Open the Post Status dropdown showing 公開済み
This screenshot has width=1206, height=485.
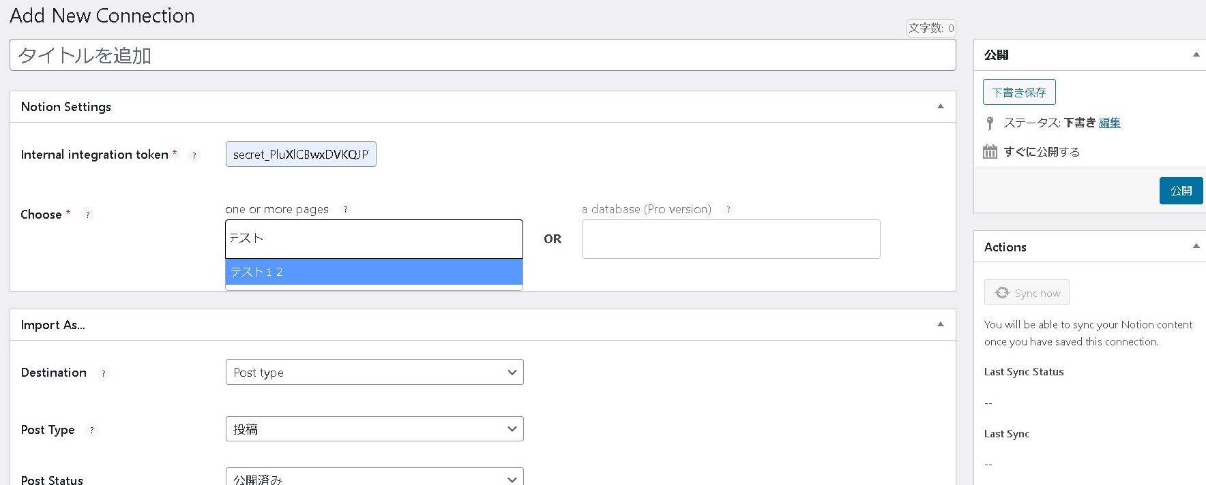click(x=374, y=478)
